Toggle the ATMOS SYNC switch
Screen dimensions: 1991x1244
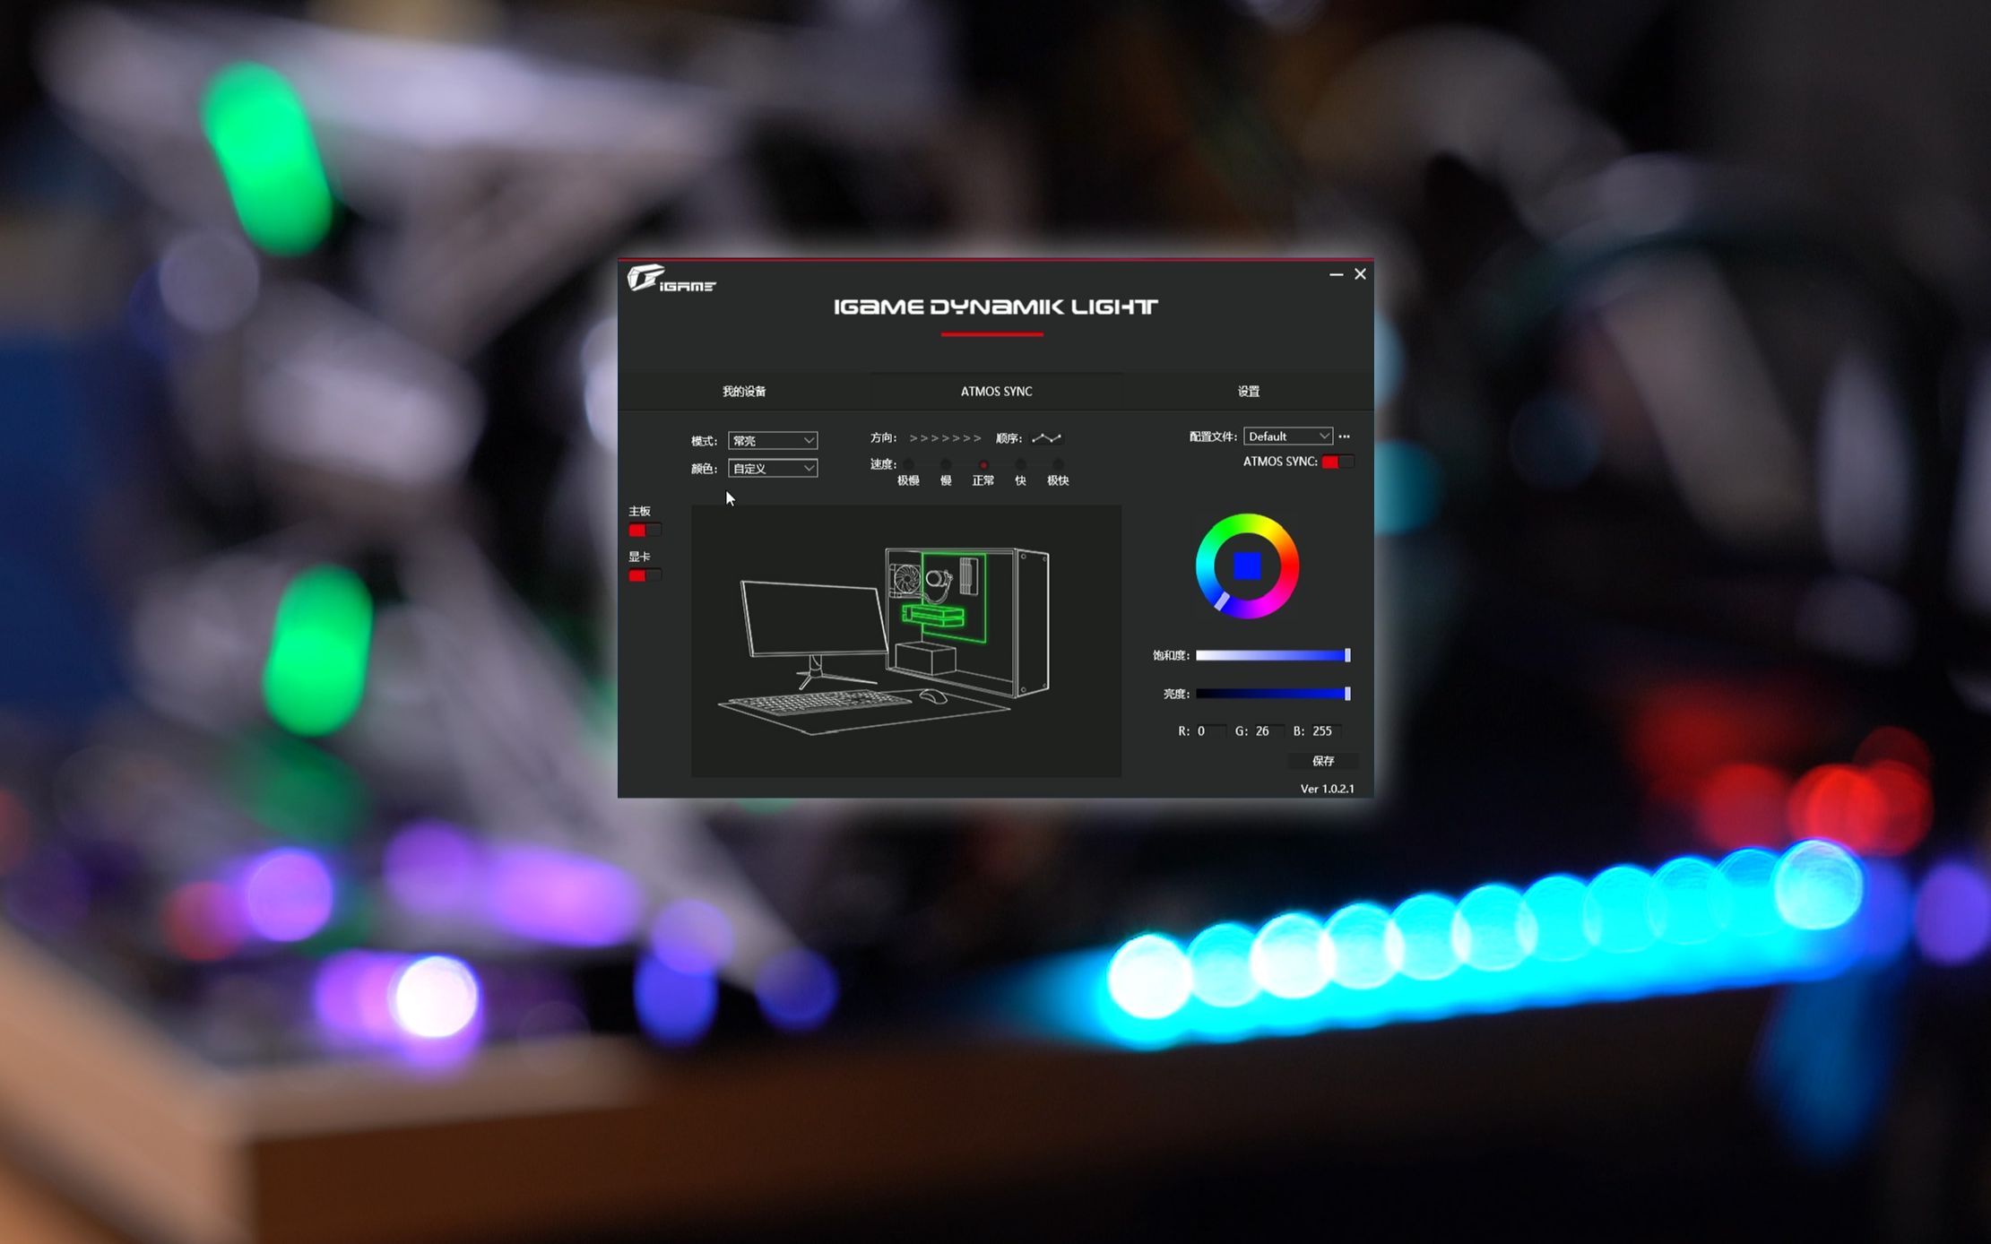click(1336, 462)
